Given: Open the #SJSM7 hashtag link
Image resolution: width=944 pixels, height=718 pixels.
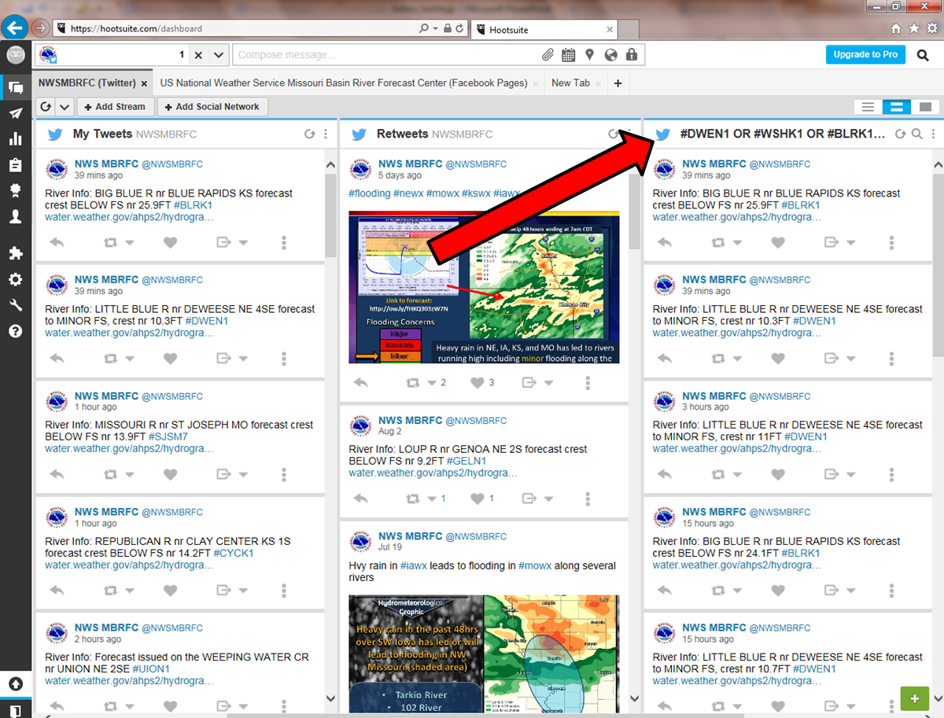Looking at the screenshot, I should pos(168,436).
